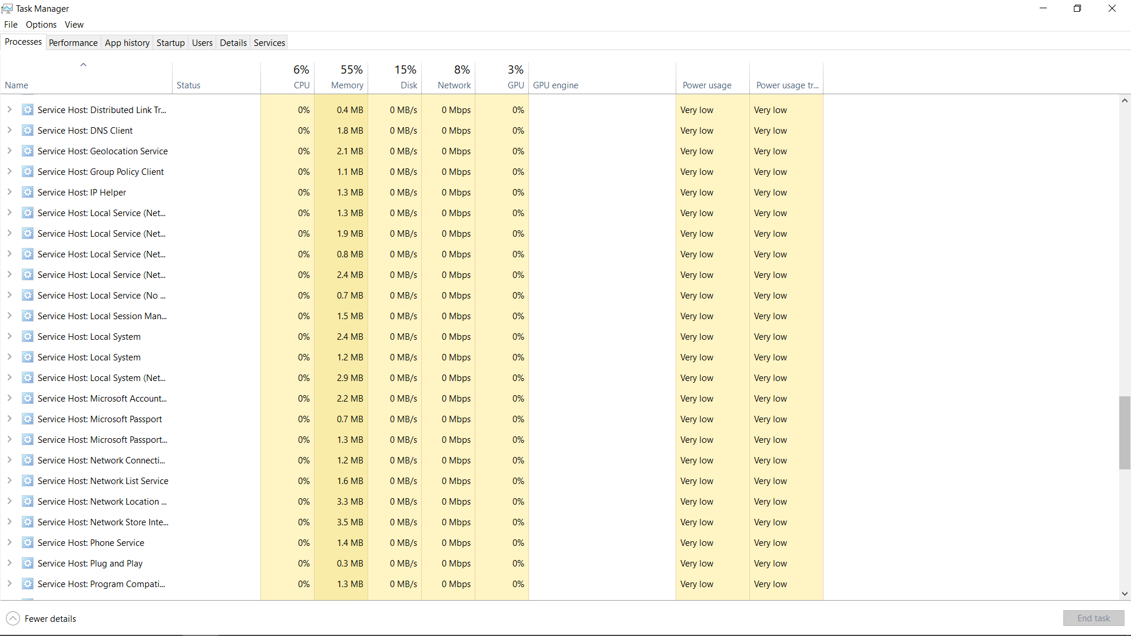
Task: Open the Options menu
Action: (41, 25)
